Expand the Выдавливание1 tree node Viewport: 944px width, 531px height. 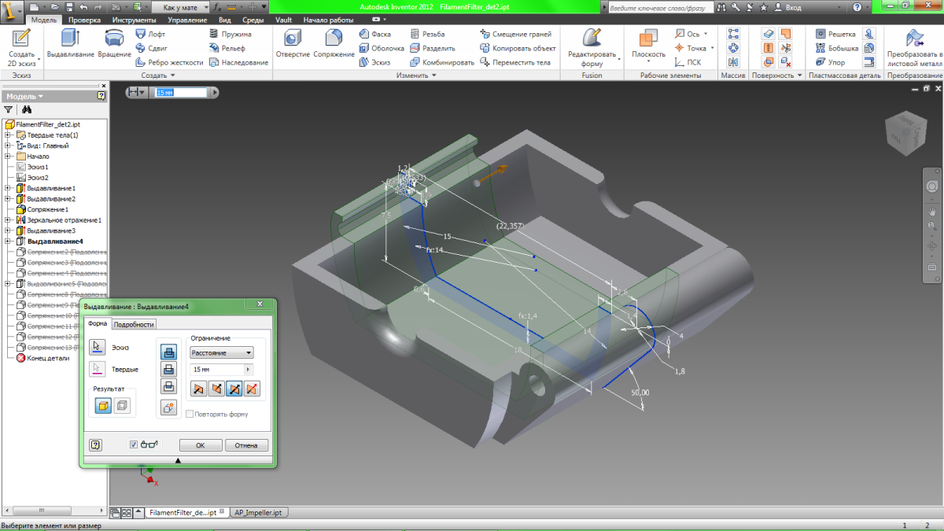(7, 189)
